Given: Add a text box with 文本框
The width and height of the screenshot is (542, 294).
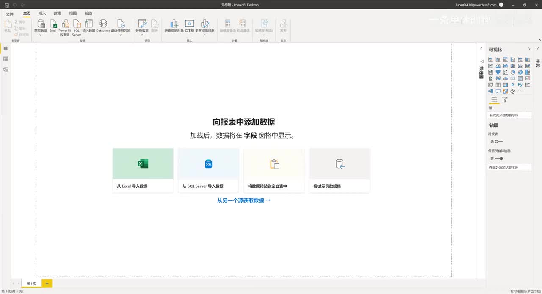Looking at the screenshot, I should (x=189, y=26).
